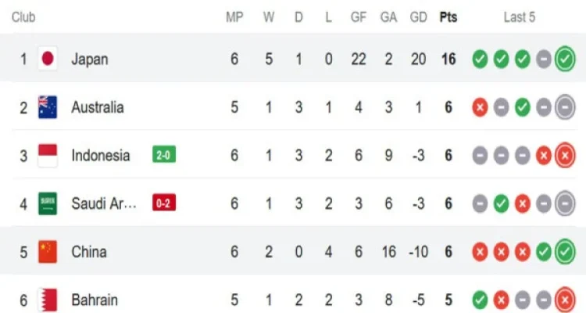
Task: Open the Bahrain team name link
Action: pos(95,300)
